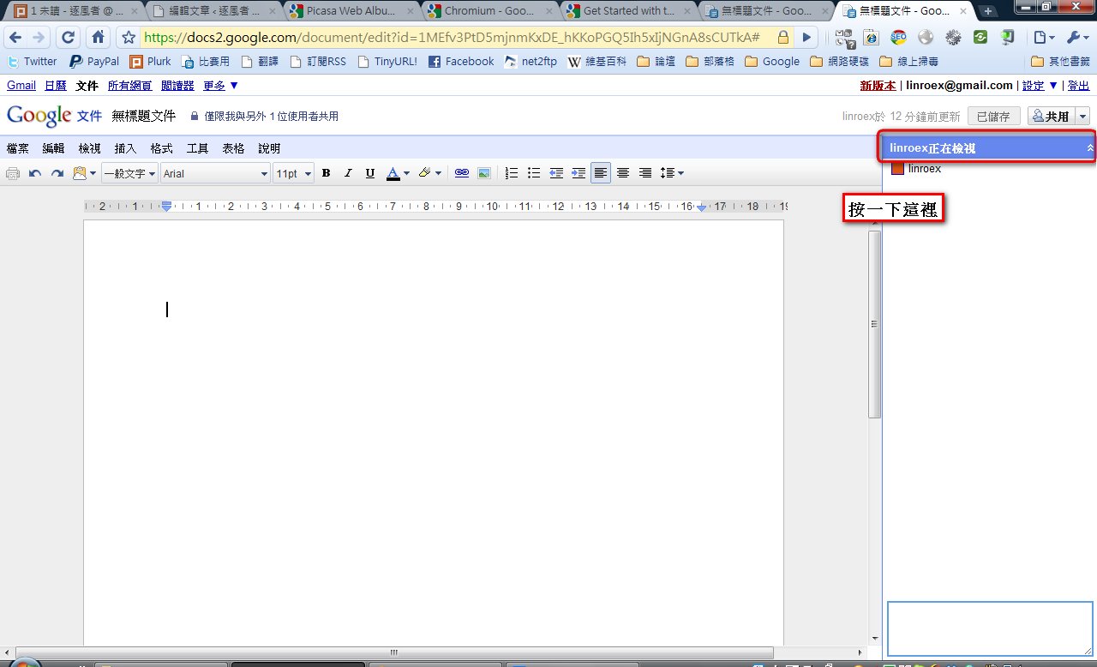Screen dimensions: 1097x667
Task: Open the SEO extension icon
Action: click(x=898, y=38)
